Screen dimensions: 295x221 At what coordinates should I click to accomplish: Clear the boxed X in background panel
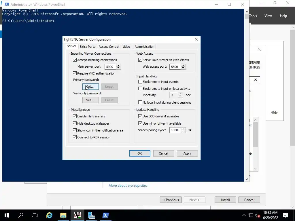pyautogui.click(x=256, y=80)
